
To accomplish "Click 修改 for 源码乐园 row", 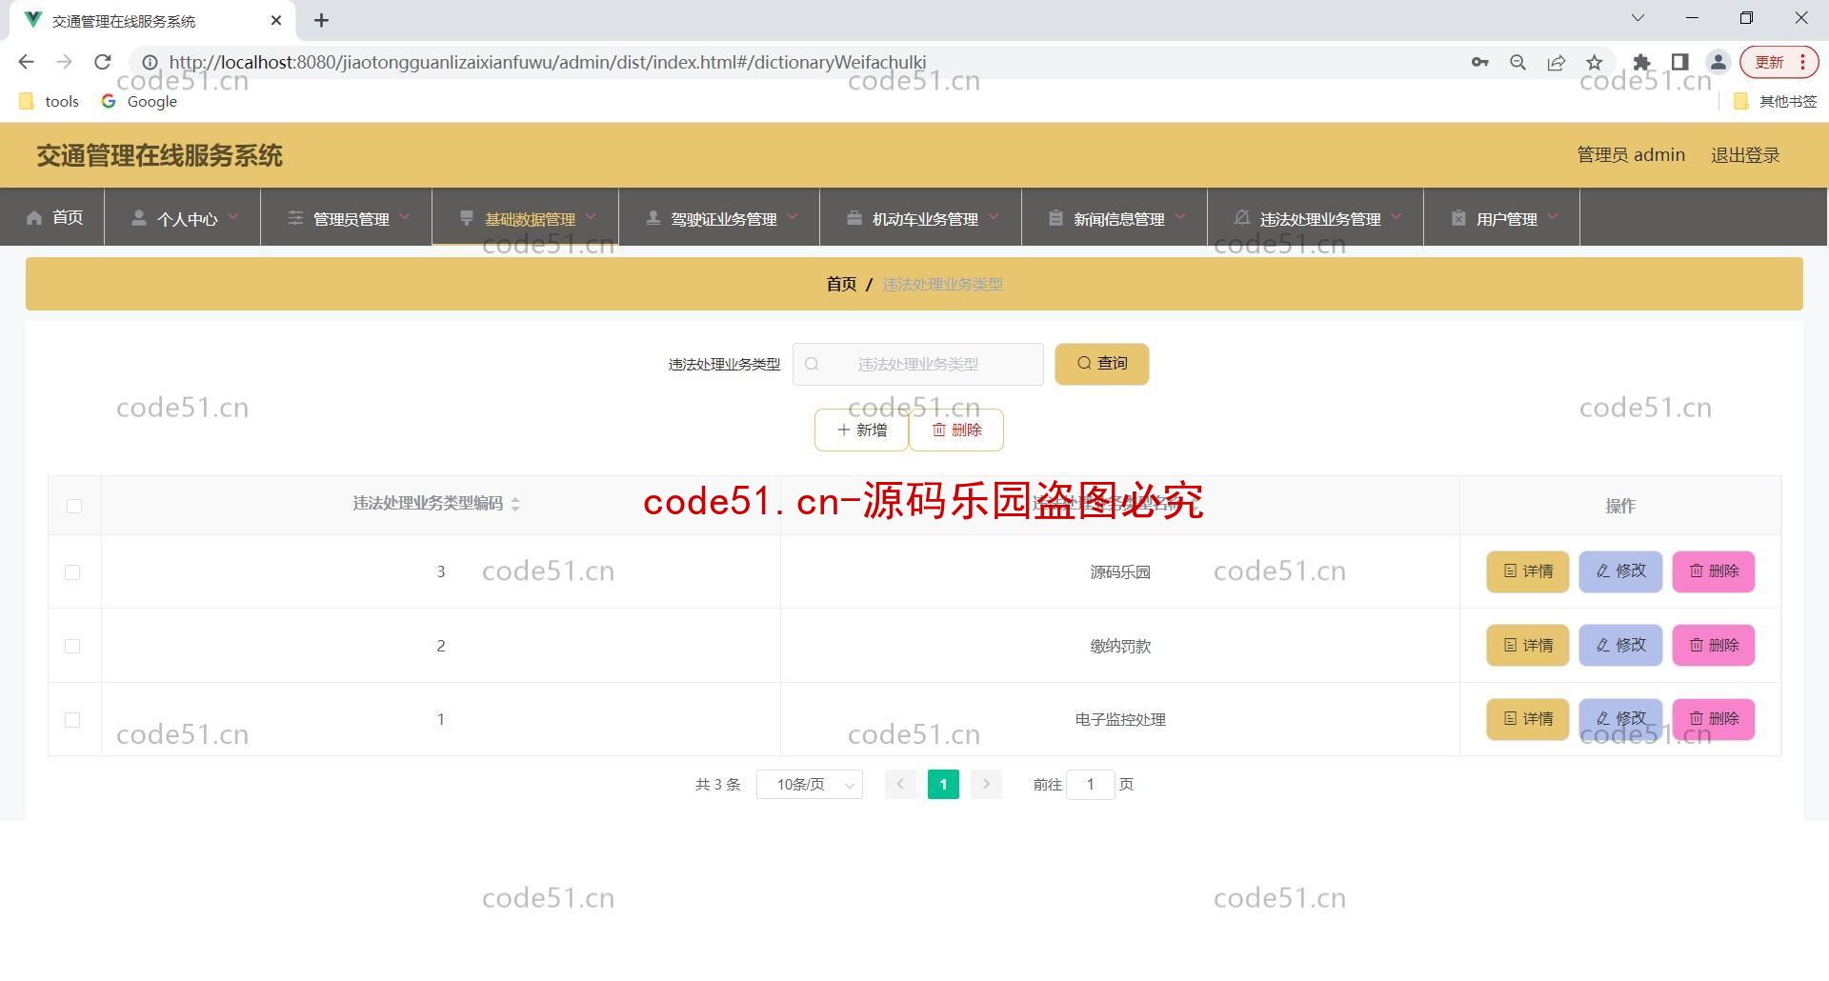I will point(1620,571).
